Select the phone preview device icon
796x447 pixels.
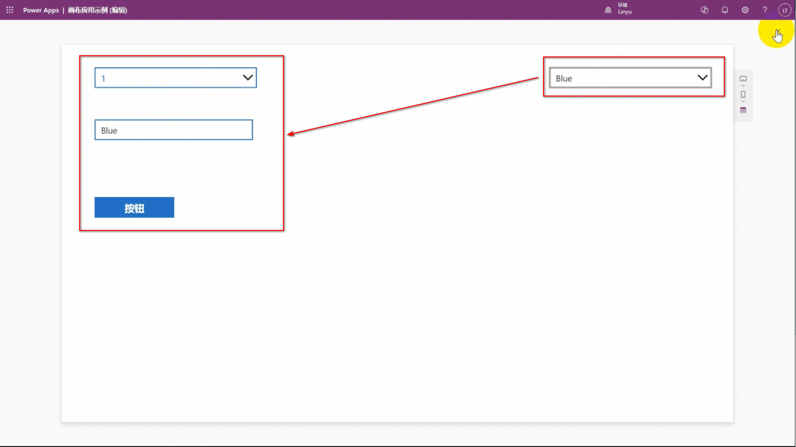[x=743, y=94]
